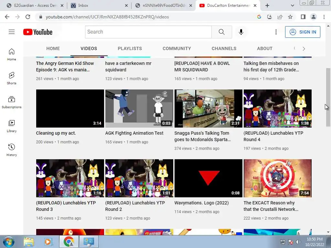Open '[REUPLOAD] HAVE A BOWL MR SQUIDWARD'
Viewport: 331px width, 248px height.
point(202,67)
